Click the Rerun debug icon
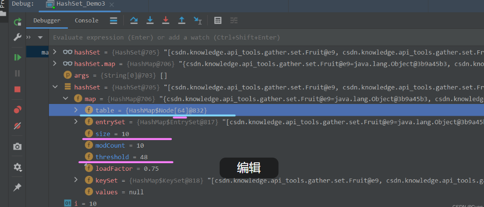This screenshot has width=484, height=207. point(17,22)
